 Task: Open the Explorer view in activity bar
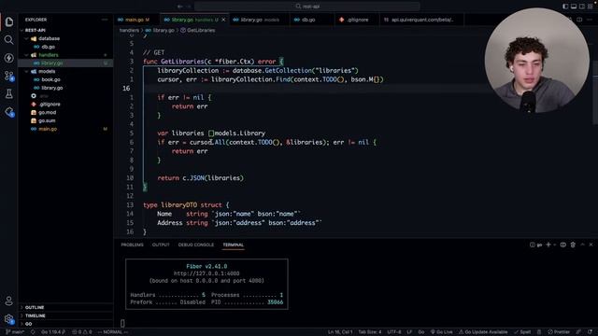tap(9, 21)
